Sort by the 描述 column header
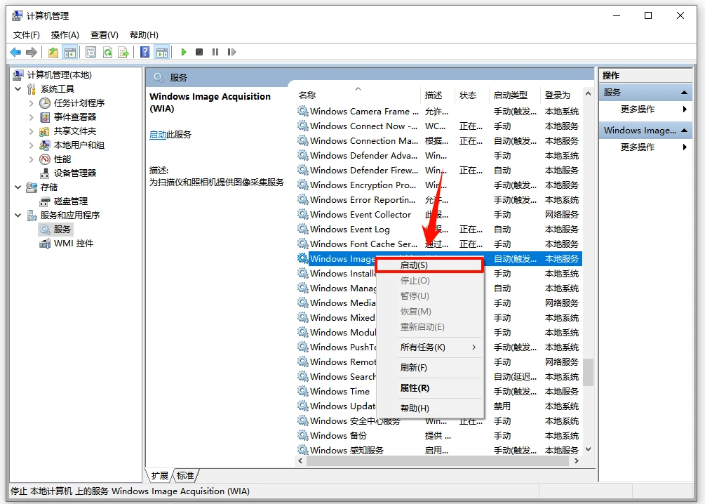 click(438, 95)
